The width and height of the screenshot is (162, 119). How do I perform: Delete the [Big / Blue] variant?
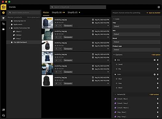click(x=158, y=112)
